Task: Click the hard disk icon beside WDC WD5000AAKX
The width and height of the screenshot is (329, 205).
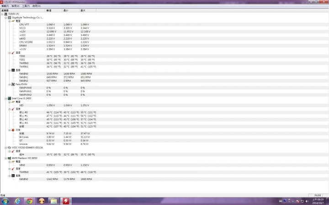Action: coord(10,148)
